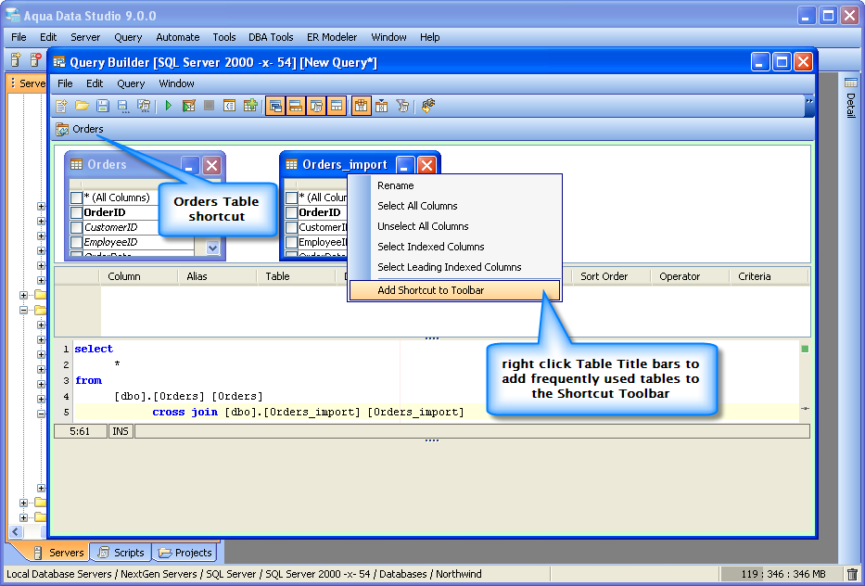
Task: Switch to the Servers tab
Action: (58, 553)
